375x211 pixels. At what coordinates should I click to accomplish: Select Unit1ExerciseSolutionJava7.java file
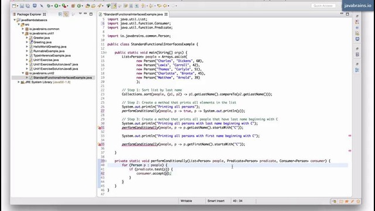56,64
